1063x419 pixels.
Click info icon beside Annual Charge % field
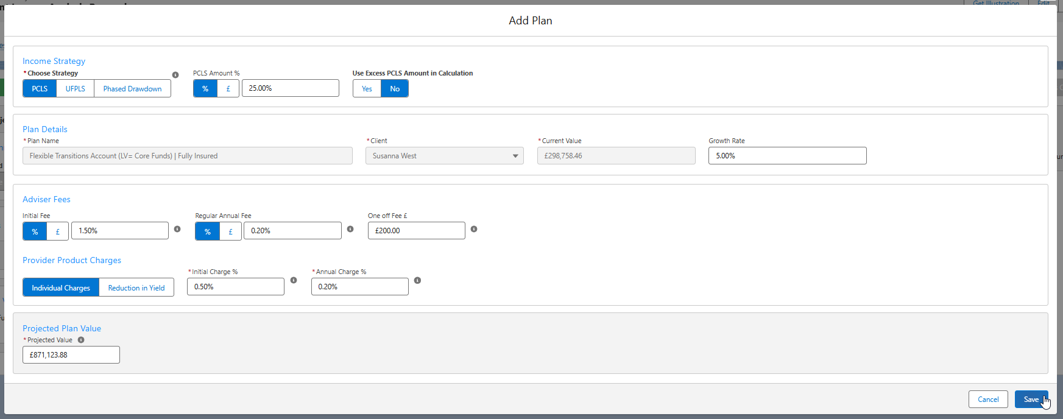pyautogui.click(x=417, y=280)
